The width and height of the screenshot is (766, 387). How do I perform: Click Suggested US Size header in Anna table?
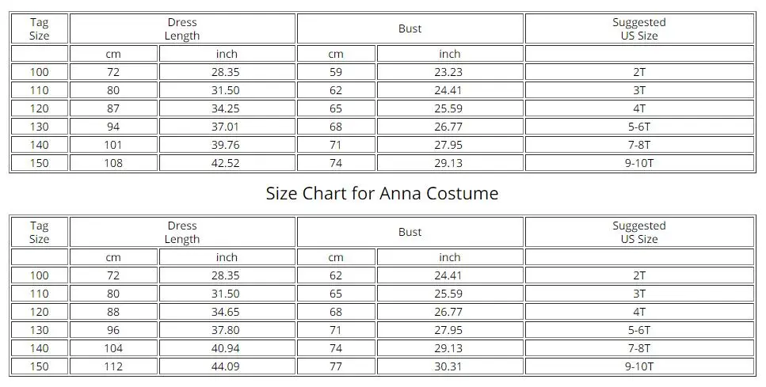point(638,233)
